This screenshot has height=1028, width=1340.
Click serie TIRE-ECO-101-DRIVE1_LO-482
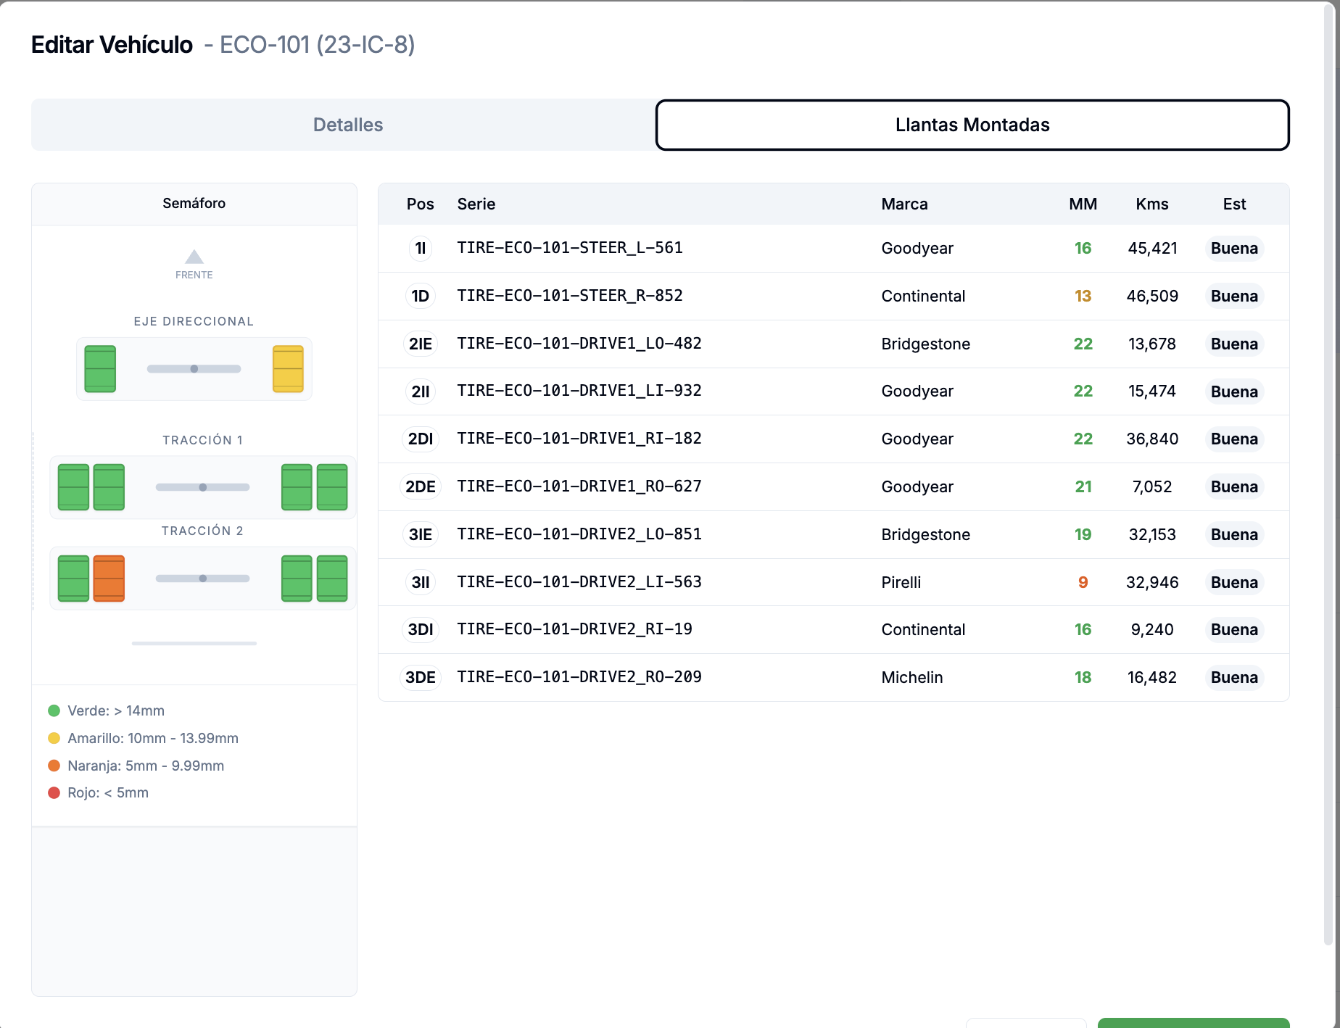tap(579, 344)
